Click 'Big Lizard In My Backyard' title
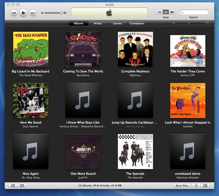This screenshot has width=219, height=196. pyautogui.click(x=30, y=71)
